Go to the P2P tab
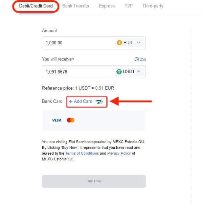The image size is (203, 204). click(128, 6)
